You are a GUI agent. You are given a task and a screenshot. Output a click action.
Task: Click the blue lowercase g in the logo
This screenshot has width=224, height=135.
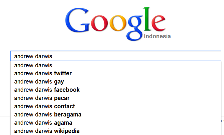[x=135, y=28]
